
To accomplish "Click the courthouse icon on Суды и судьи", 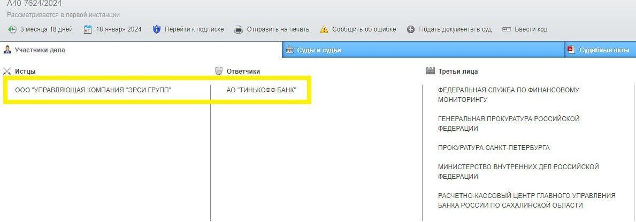I will pyautogui.click(x=289, y=50).
